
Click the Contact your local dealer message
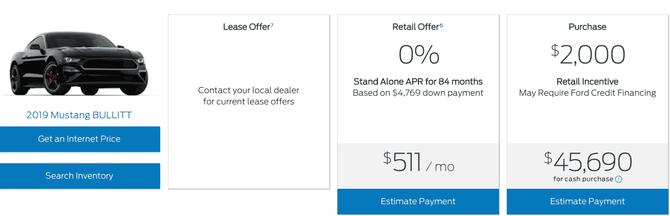(248, 96)
